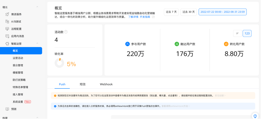
Task: Select the 过去 30 天 button
Action: tap(189, 12)
